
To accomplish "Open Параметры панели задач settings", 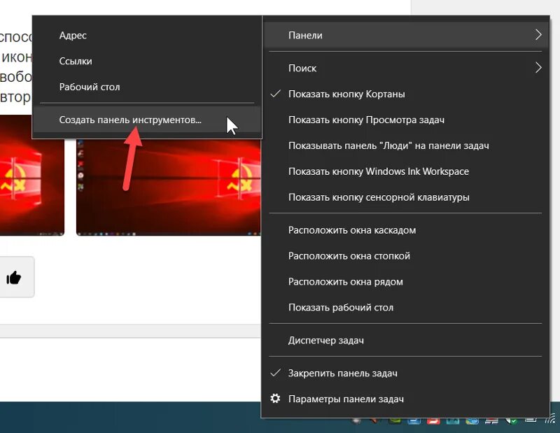I will point(405,399).
